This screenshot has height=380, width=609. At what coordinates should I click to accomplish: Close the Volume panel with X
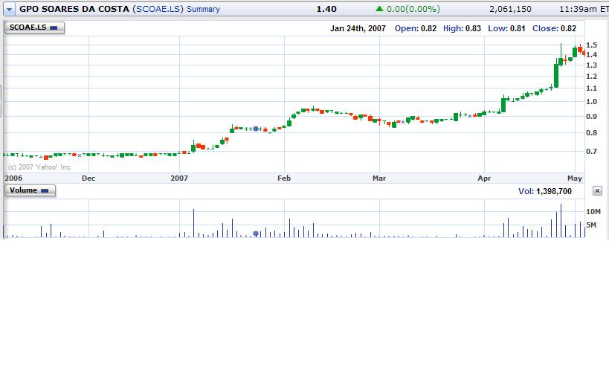click(x=597, y=191)
